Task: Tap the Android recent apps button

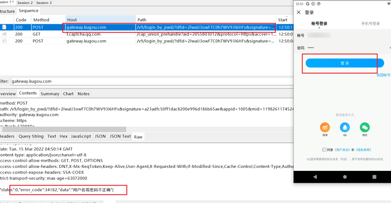Action: coord(374,177)
